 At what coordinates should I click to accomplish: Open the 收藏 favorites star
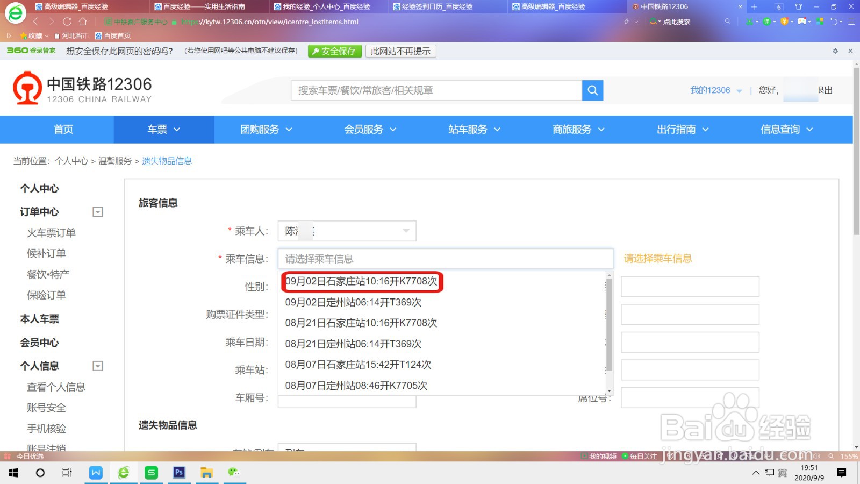click(33, 35)
